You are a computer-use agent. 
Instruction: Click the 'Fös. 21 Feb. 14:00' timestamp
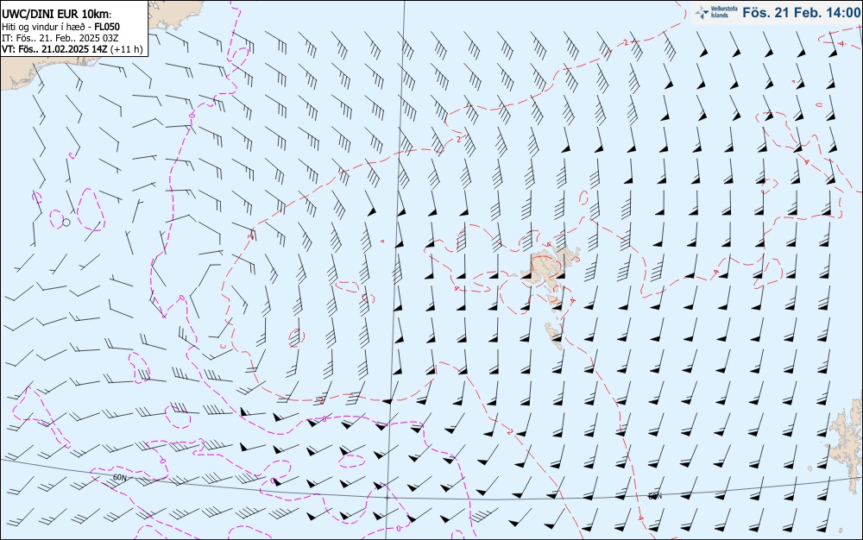tap(801, 13)
